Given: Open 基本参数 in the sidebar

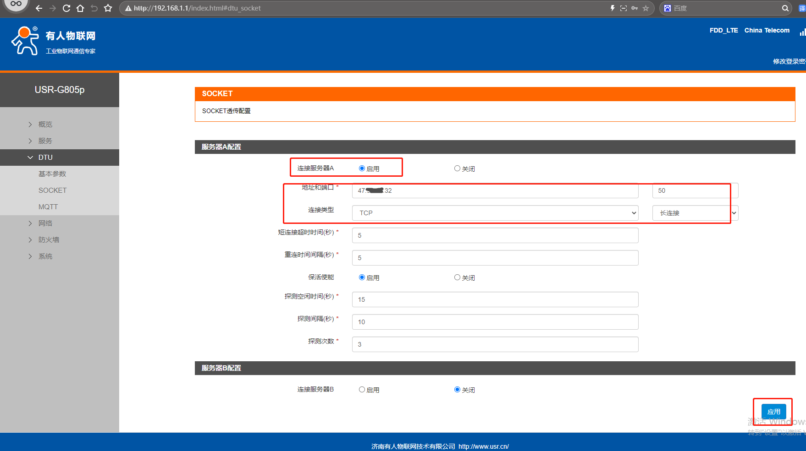Looking at the screenshot, I should [x=52, y=174].
